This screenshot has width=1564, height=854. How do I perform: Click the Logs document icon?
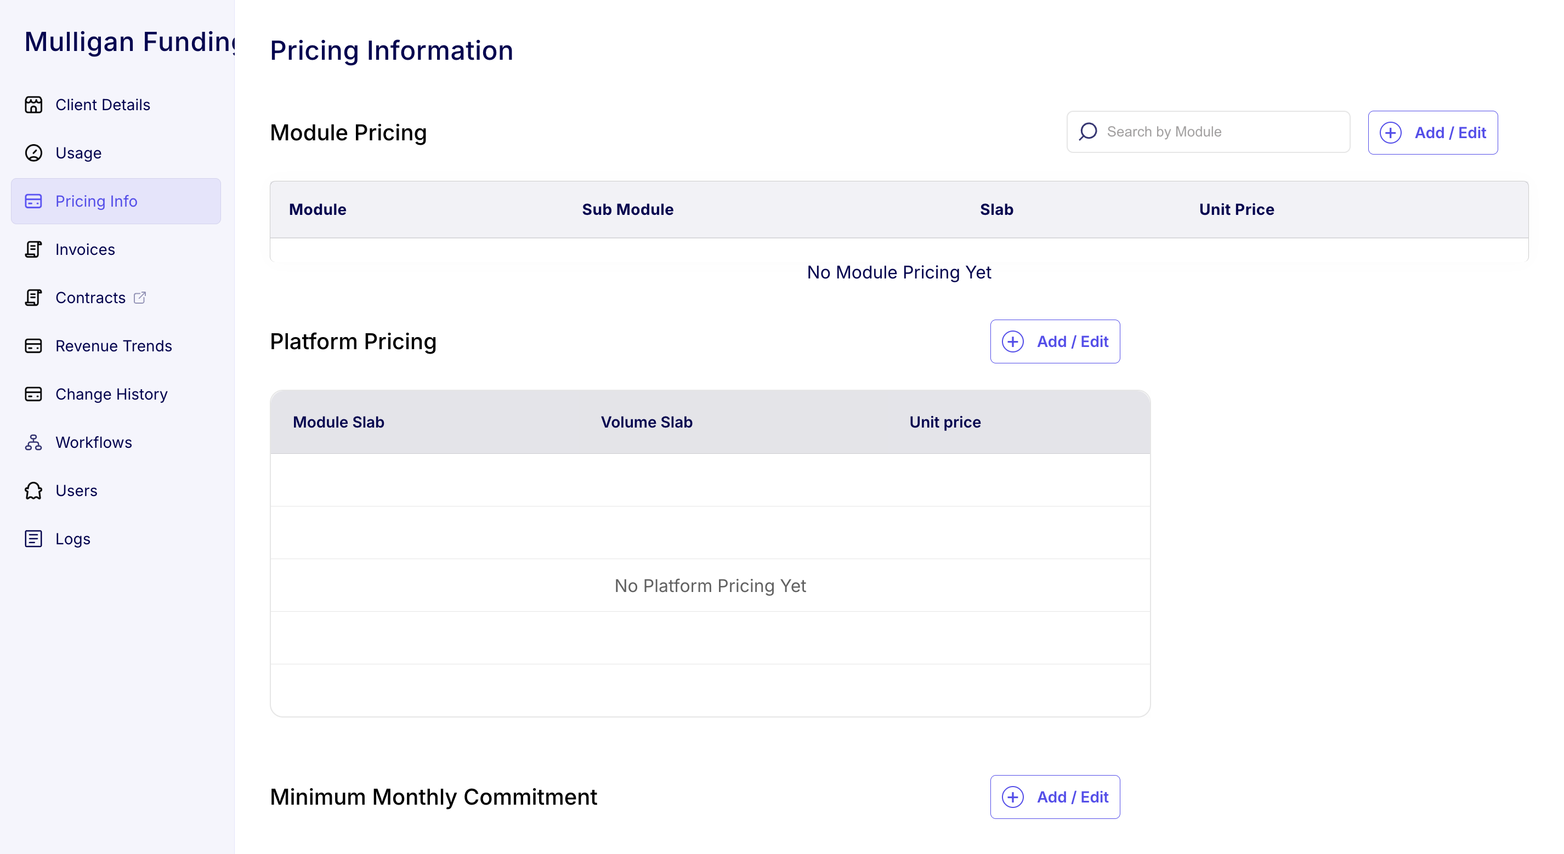33,539
